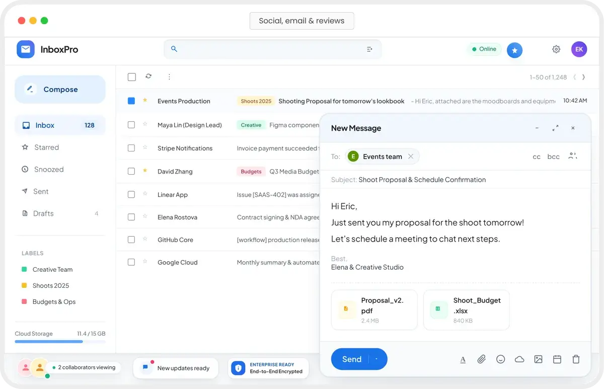The height and width of the screenshot is (389, 604).
Task: Check the GitHub Core email checkbox
Action: click(131, 240)
